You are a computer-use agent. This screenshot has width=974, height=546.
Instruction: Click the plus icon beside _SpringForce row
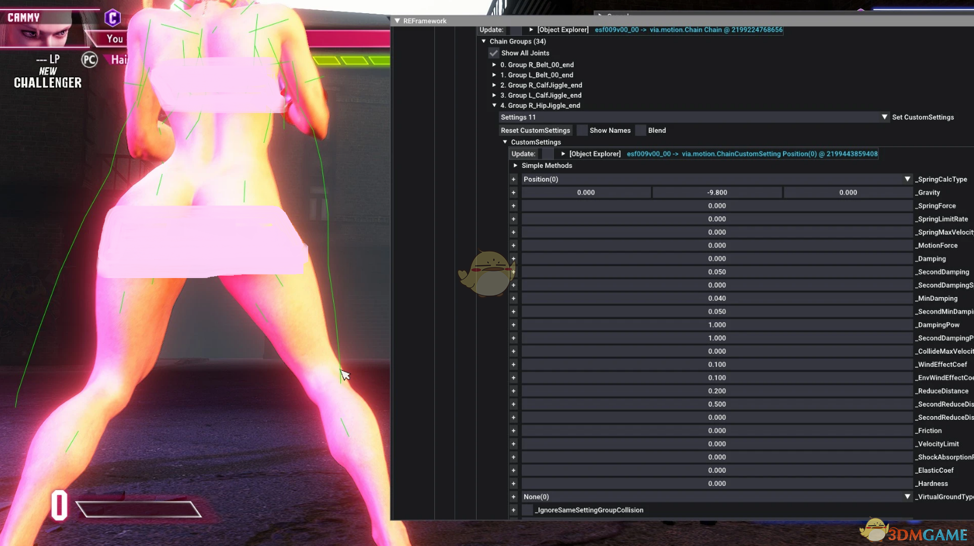(513, 206)
